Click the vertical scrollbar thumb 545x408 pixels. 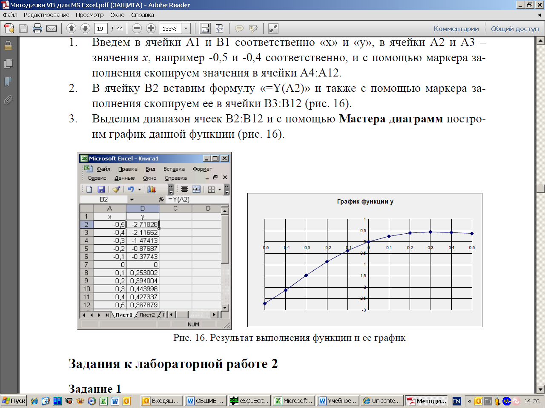541,189
